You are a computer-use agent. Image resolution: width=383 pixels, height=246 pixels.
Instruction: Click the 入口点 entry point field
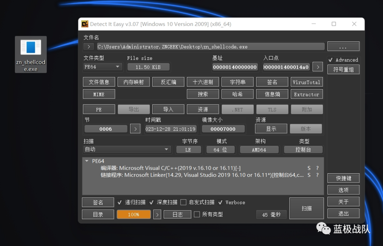(x=286, y=67)
